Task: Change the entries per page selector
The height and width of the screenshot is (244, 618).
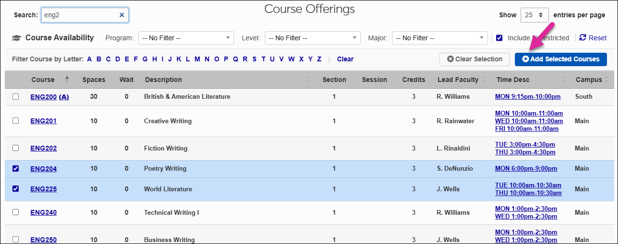Action: pyautogui.click(x=535, y=15)
